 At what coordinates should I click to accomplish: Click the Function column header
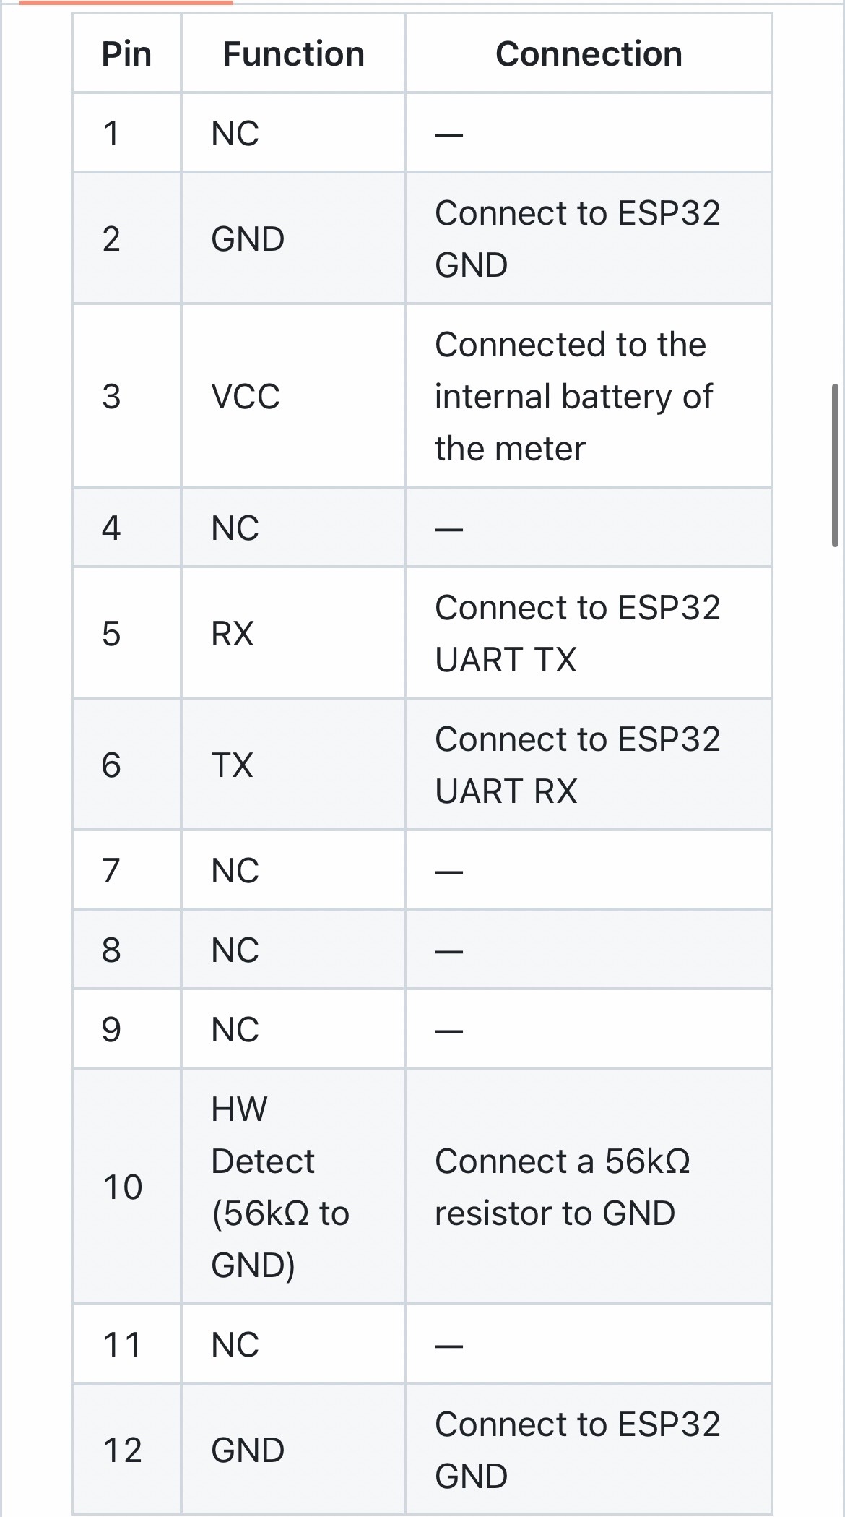click(x=293, y=54)
